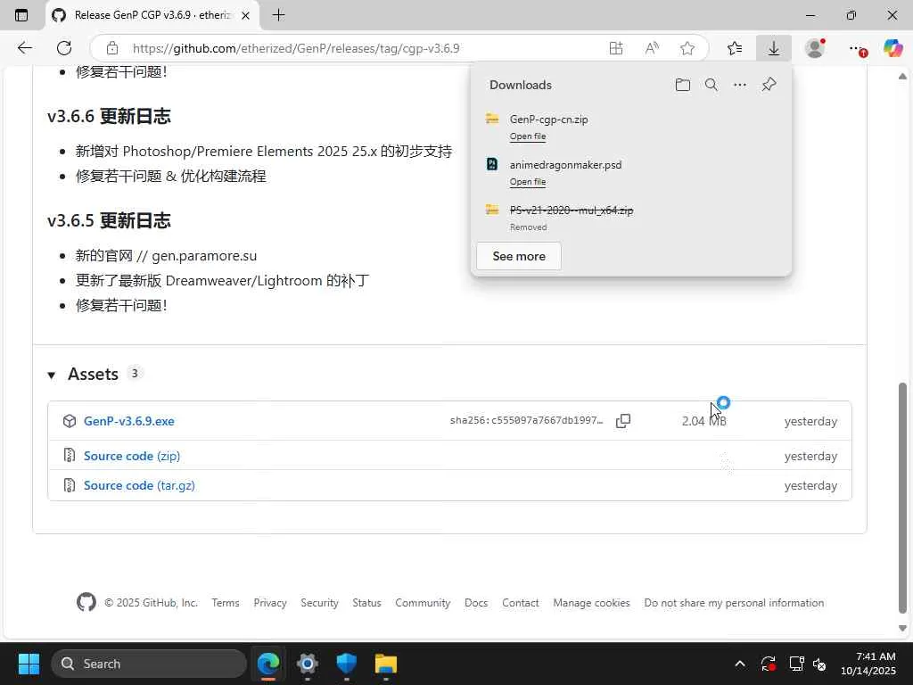This screenshot has width=913, height=685.
Task: Download Source code (zip)
Action: coord(132,456)
